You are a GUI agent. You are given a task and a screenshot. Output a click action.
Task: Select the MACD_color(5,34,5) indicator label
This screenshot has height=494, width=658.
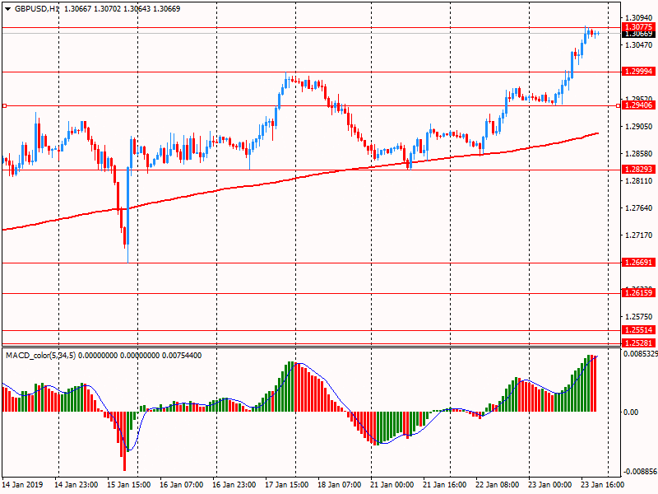[40, 356]
